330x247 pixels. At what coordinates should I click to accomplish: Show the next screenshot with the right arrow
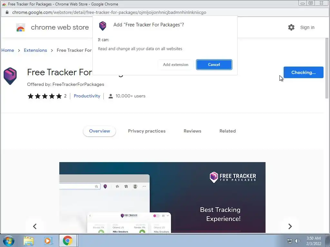[x=290, y=226]
